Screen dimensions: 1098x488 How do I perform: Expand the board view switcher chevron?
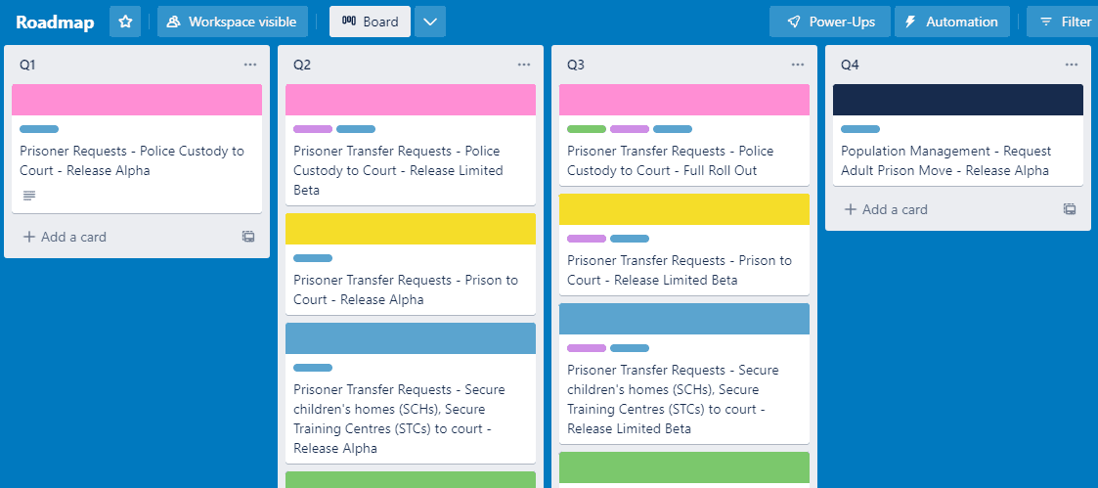coord(430,22)
